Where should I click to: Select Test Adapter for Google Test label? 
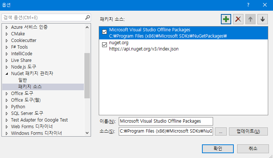(39, 120)
